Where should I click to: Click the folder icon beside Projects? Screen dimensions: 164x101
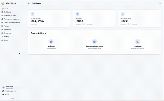click(x=2, y=26)
